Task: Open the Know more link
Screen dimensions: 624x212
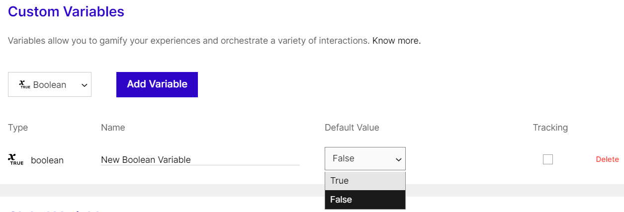Action: coord(396,41)
